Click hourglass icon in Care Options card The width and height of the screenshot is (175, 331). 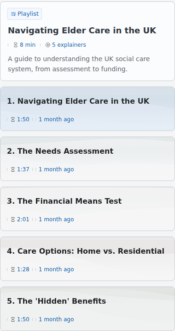point(13,269)
